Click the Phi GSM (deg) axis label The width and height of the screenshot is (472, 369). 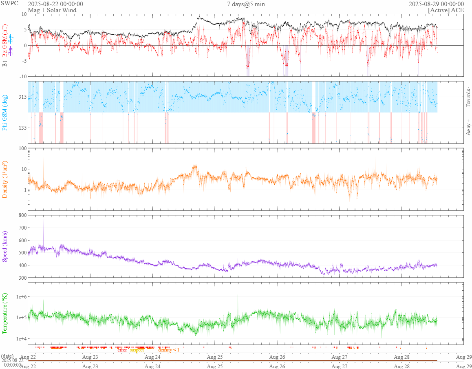pyautogui.click(x=5, y=112)
